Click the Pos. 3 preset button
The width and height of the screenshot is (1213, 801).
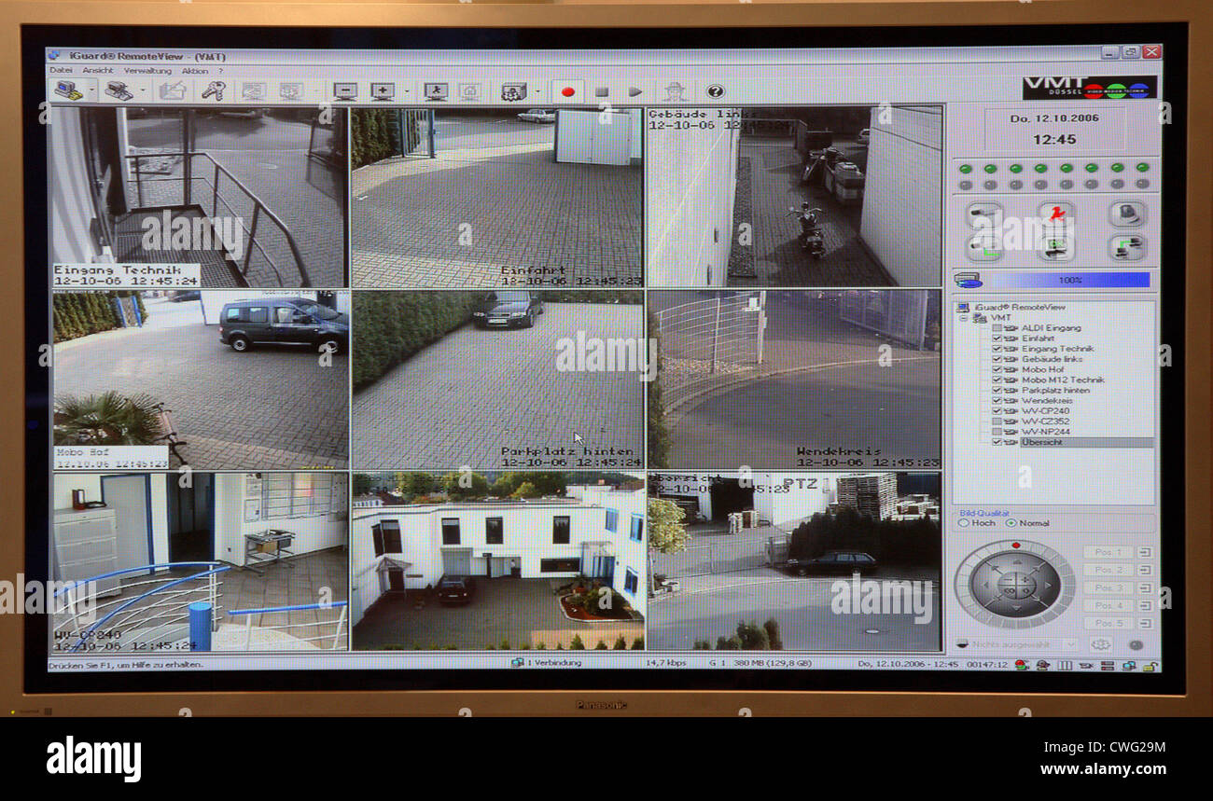tap(1108, 587)
